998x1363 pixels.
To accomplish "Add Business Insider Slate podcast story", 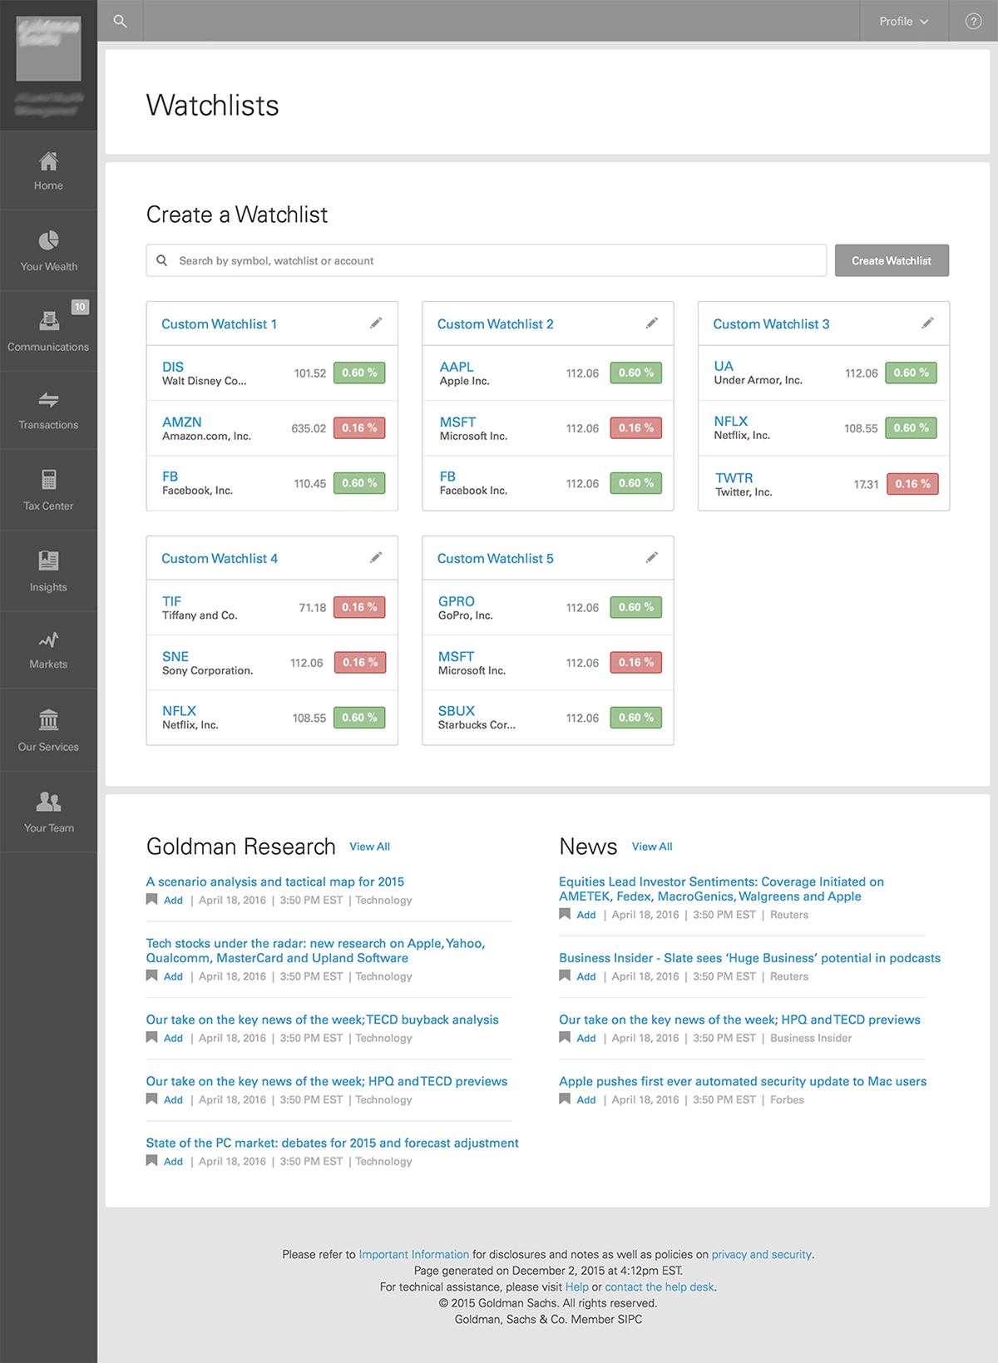I will point(586,976).
